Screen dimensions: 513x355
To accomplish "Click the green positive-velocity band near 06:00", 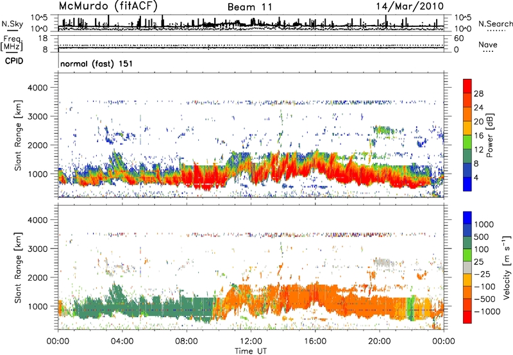I will [x=154, y=309].
